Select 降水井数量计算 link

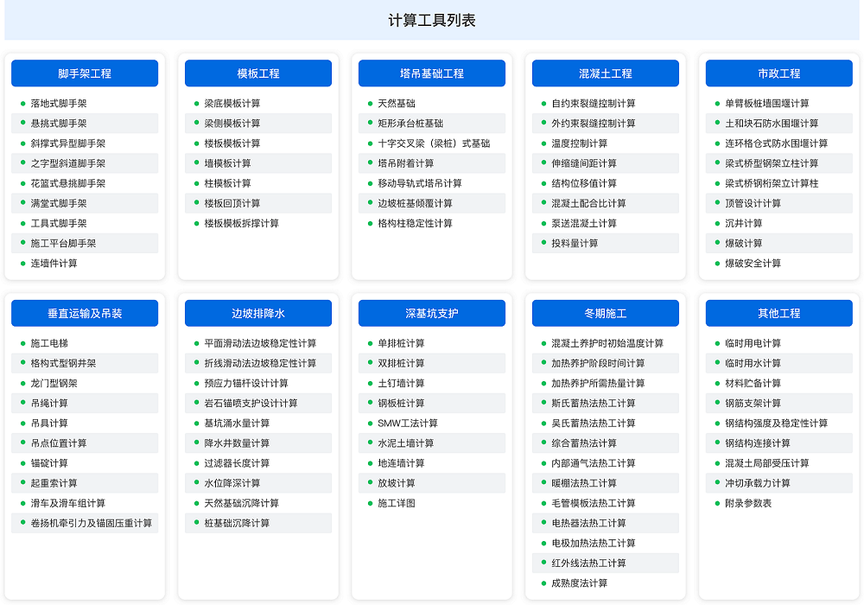pos(237,443)
